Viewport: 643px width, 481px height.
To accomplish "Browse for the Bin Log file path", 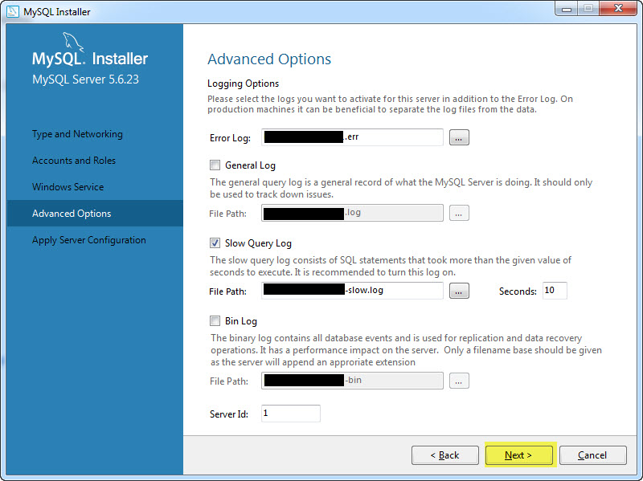I will (459, 381).
